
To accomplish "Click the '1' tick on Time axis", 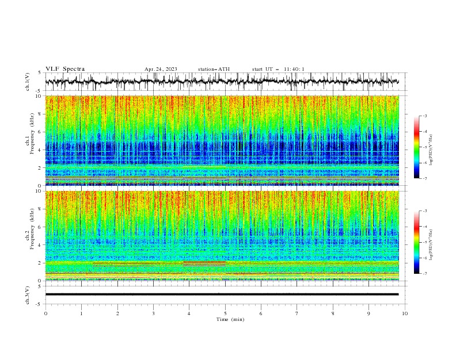I will tap(81, 313).
